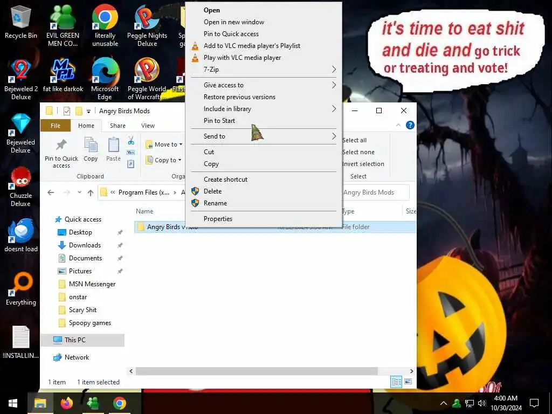This screenshot has height=414, width=552.
Task: Open Firefox from the taskbar
Action: pyautogui.click(x=66, y=403)
